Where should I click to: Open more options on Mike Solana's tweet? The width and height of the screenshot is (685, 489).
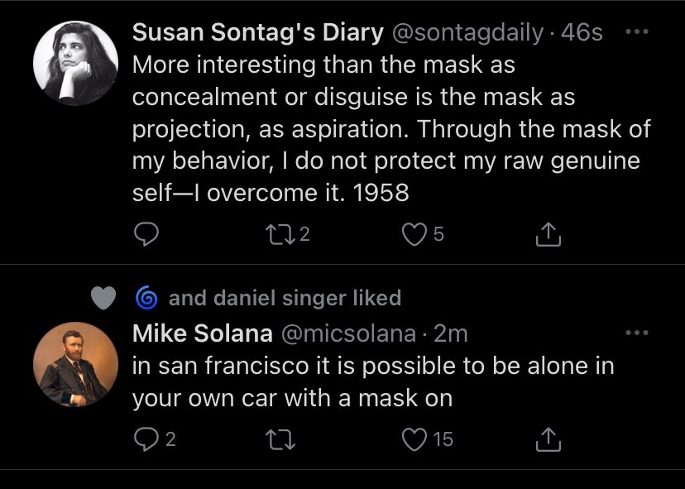(x=635, y=333)
